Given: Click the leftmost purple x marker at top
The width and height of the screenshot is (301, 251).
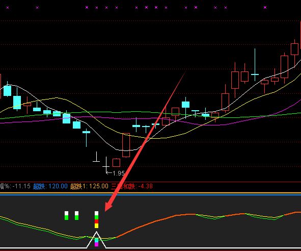Looking at the screenshot, I should pyautogui.click(x=8, y=8).
